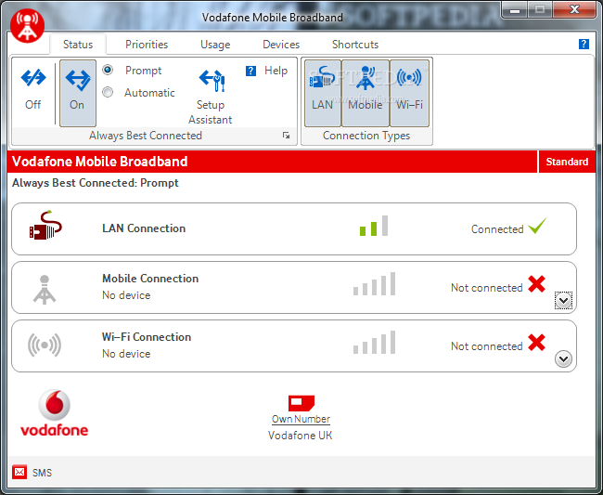This screenshot has height=495, width=603.
Task: Click the green Connected checkmark for LAN
Action: pyautogui.click(x=537, y=226)
